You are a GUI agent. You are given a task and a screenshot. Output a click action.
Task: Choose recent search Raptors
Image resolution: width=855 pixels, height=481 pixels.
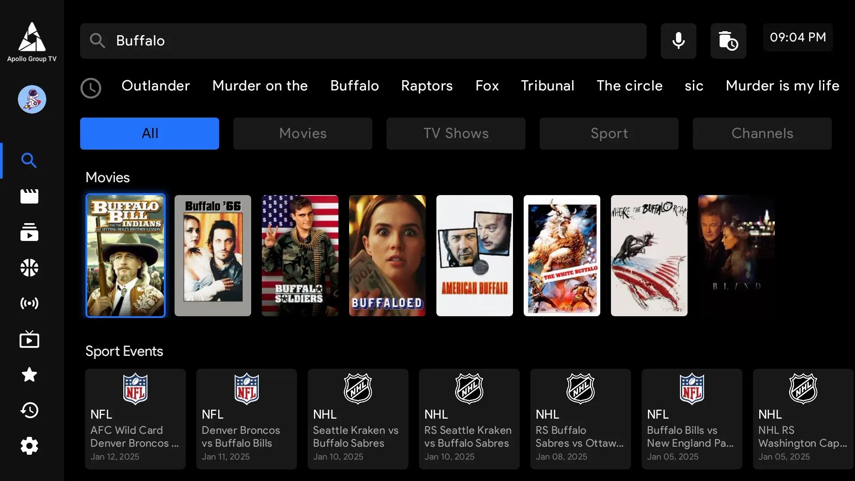click(427, 86)
